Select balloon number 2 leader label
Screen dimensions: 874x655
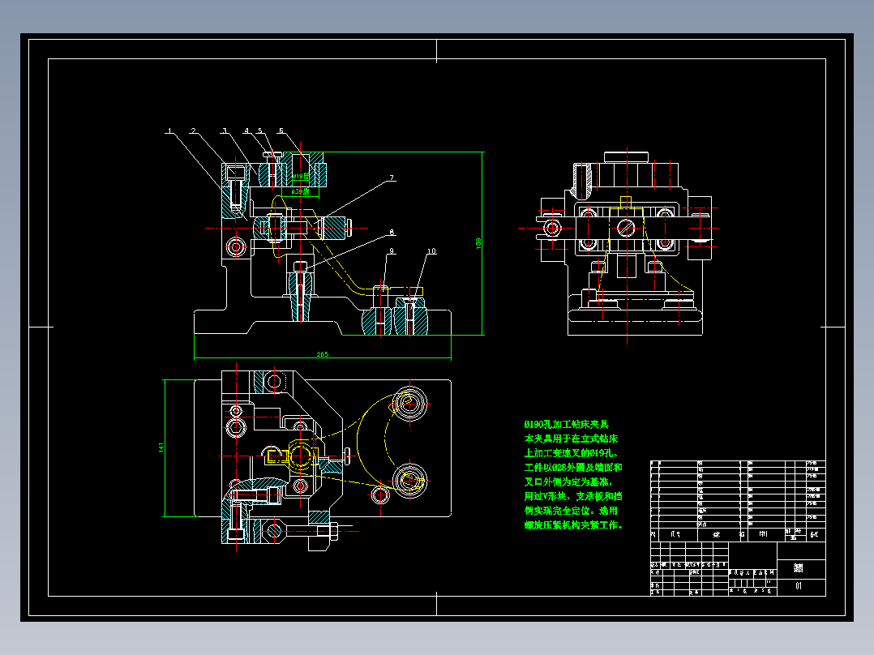click(x=194, y=131)
